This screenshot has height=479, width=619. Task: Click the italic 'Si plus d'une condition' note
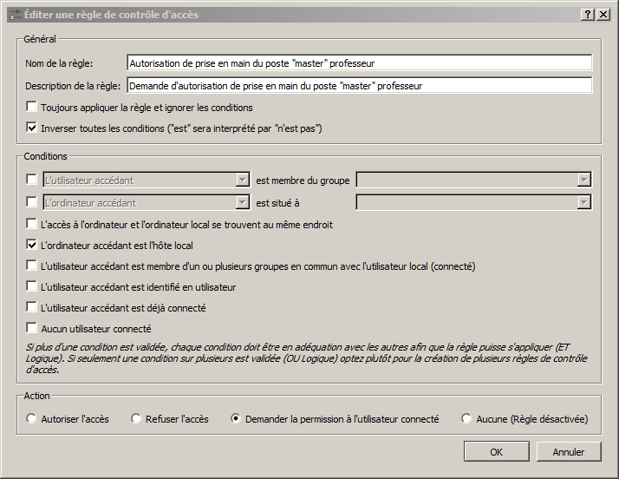point(306,358)
